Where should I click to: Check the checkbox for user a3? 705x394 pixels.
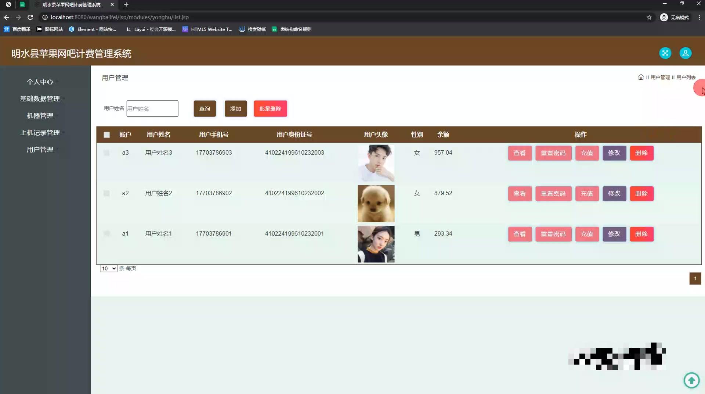[x=106, y=153]
